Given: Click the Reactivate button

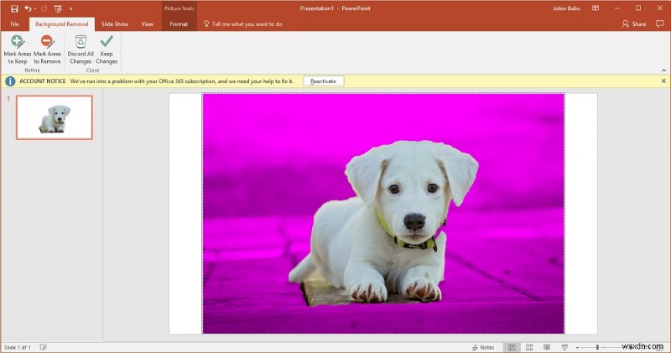Looking at the screenshot, I should 323,81.
